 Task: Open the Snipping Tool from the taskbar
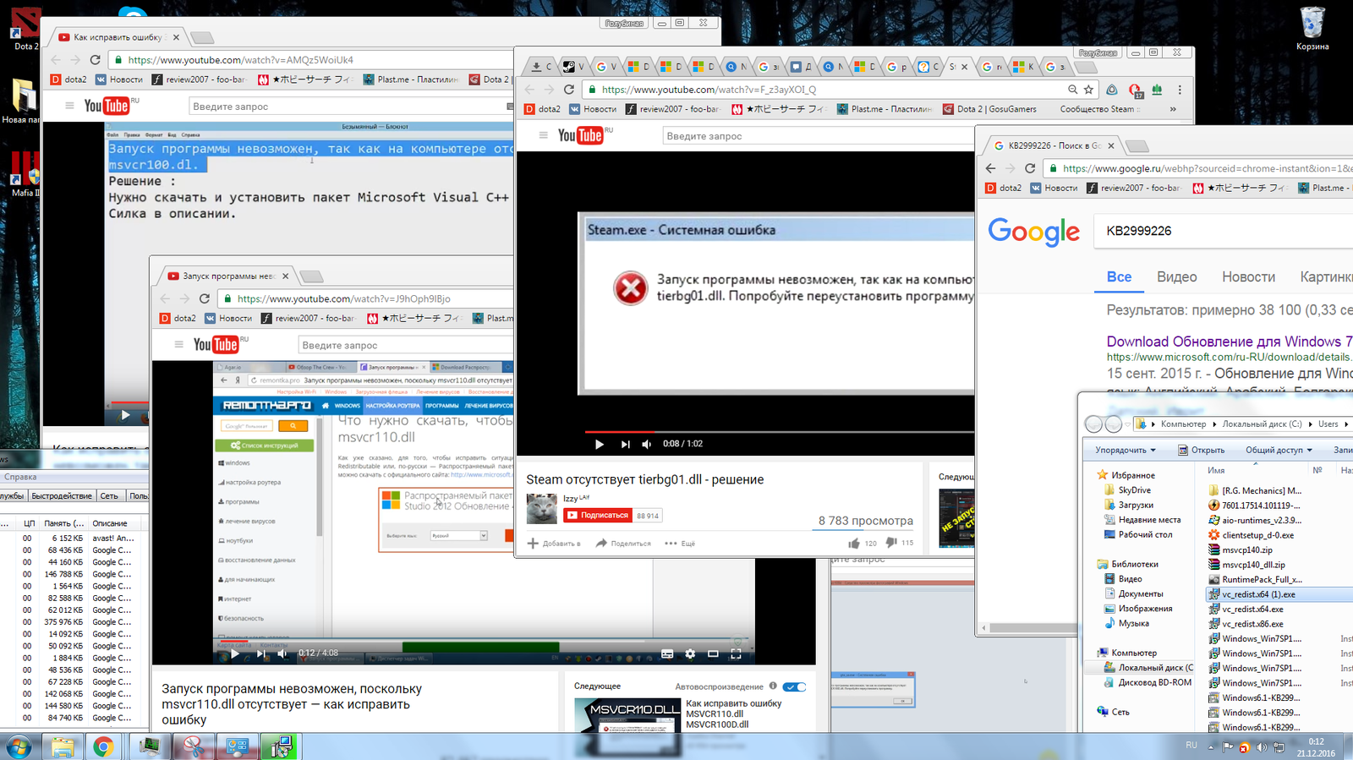tap(194, 746)
